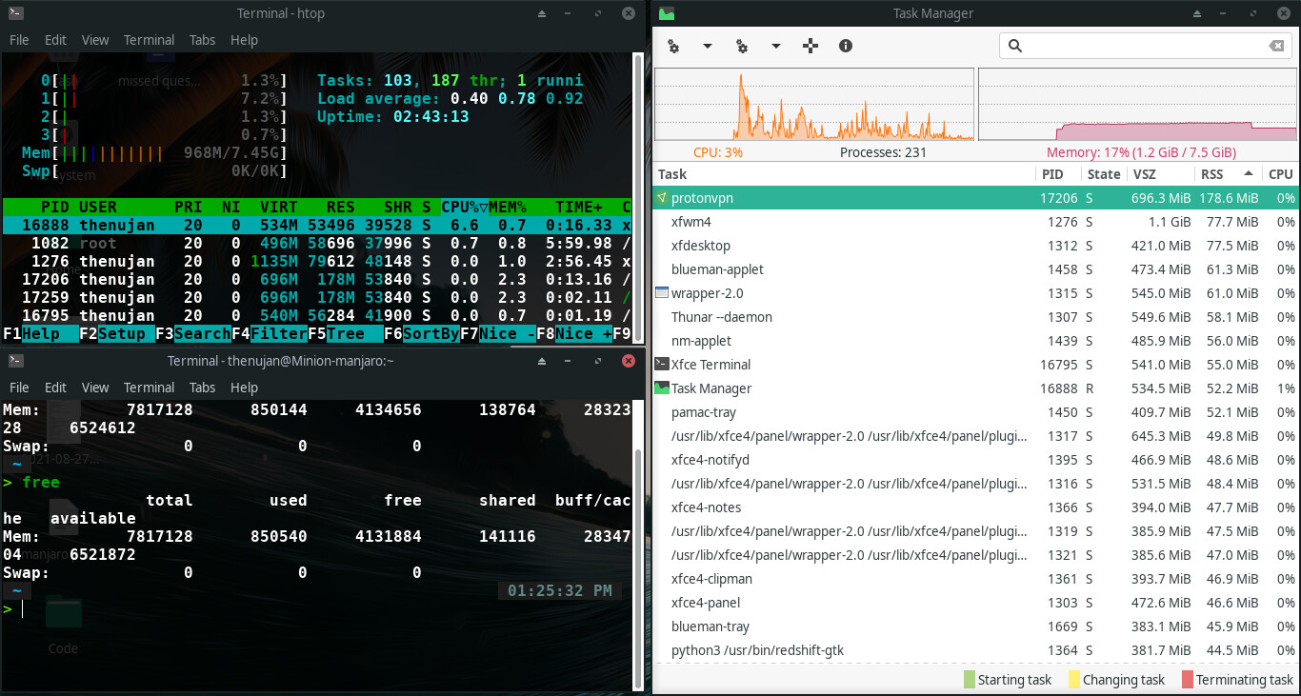The width and height of the screenshot is (1301, 696).
Task: Open the Tabs menu in htop terminal
Action: (202, 40)
